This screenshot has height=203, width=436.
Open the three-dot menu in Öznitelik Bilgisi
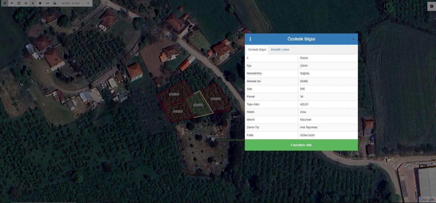250,39
